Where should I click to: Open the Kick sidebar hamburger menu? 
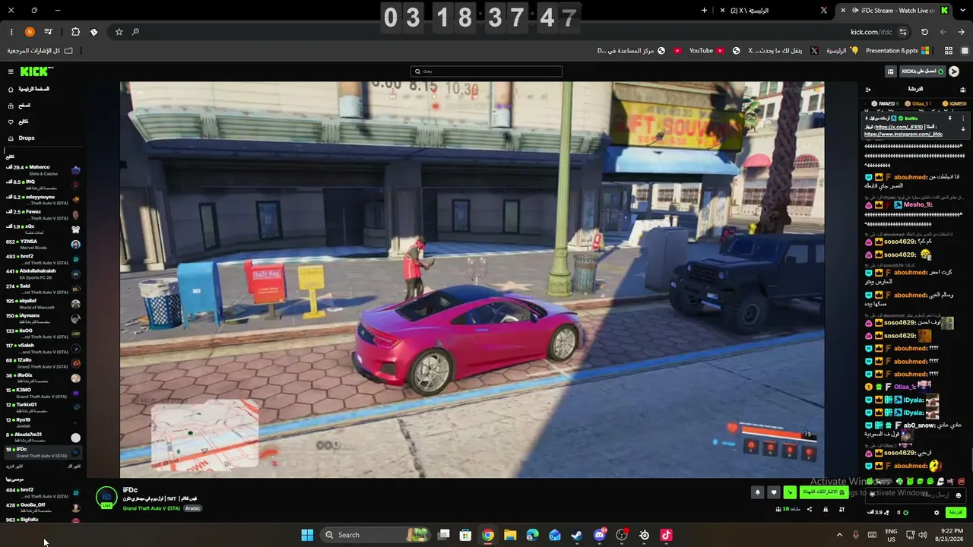pos(11,71)
